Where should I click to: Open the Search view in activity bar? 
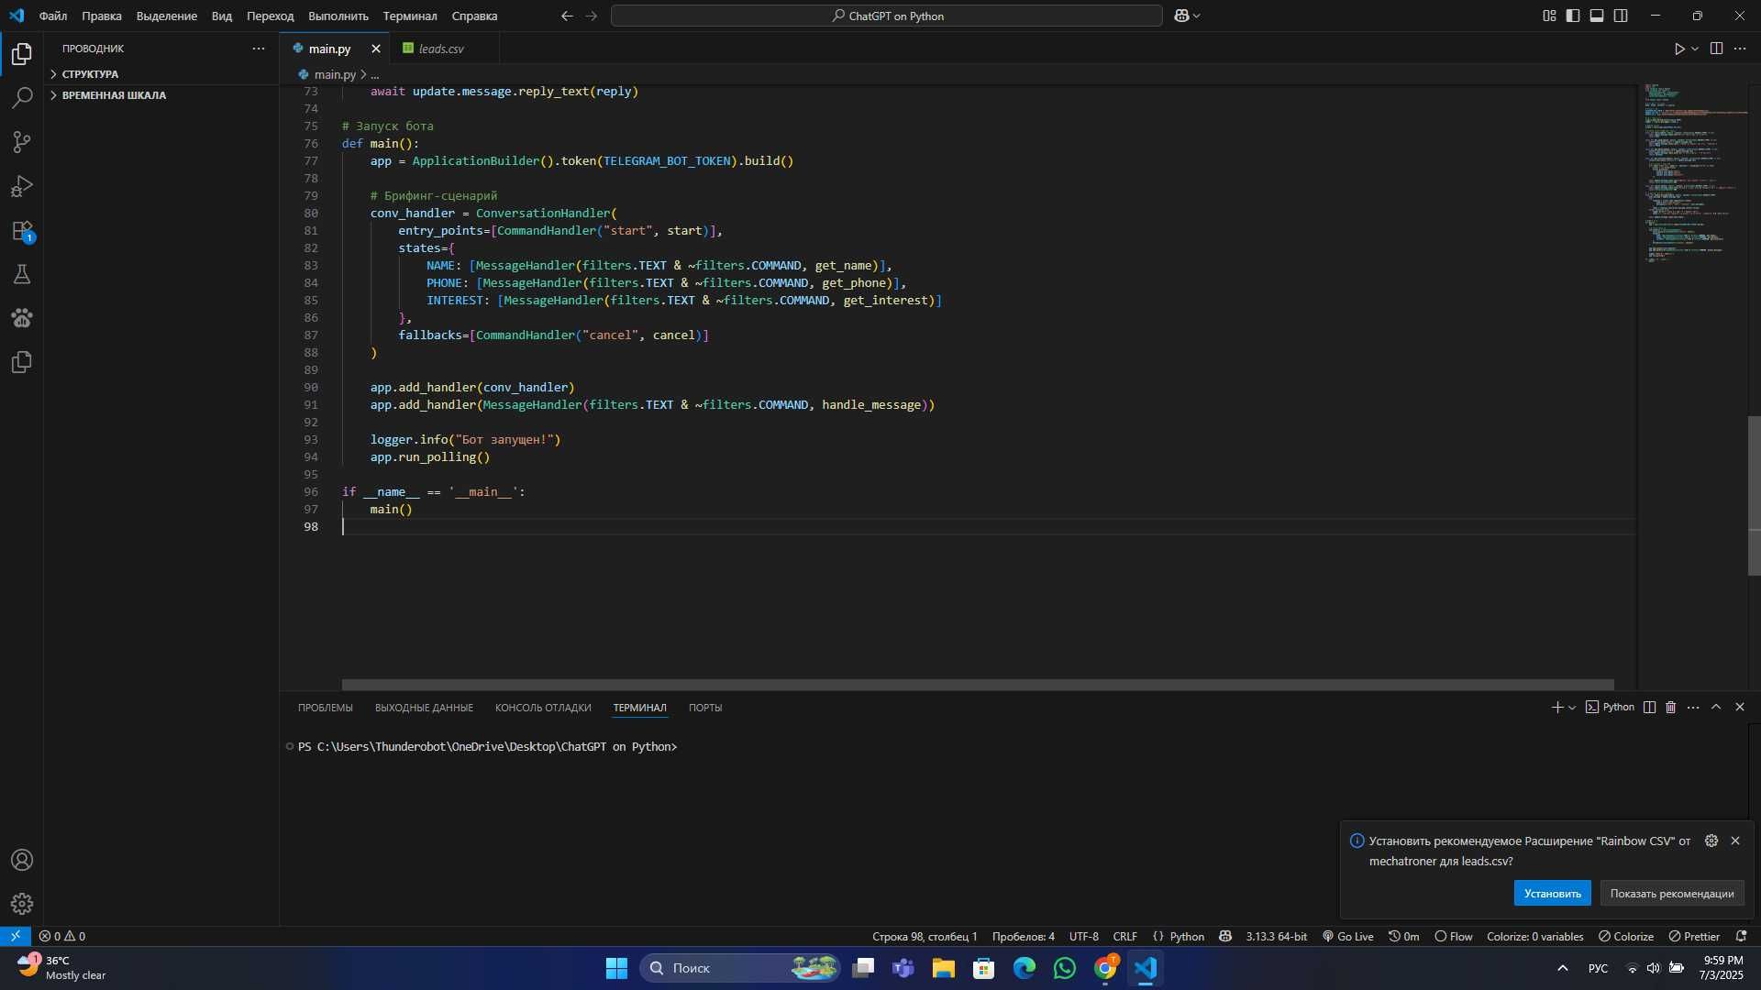[x=22, y=98]
